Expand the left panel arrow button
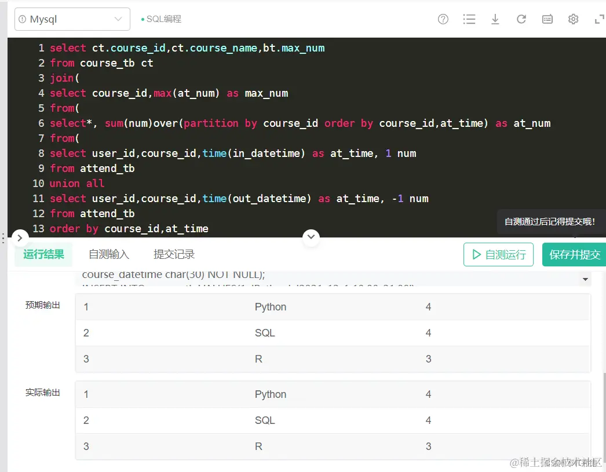 click(20, 239)
